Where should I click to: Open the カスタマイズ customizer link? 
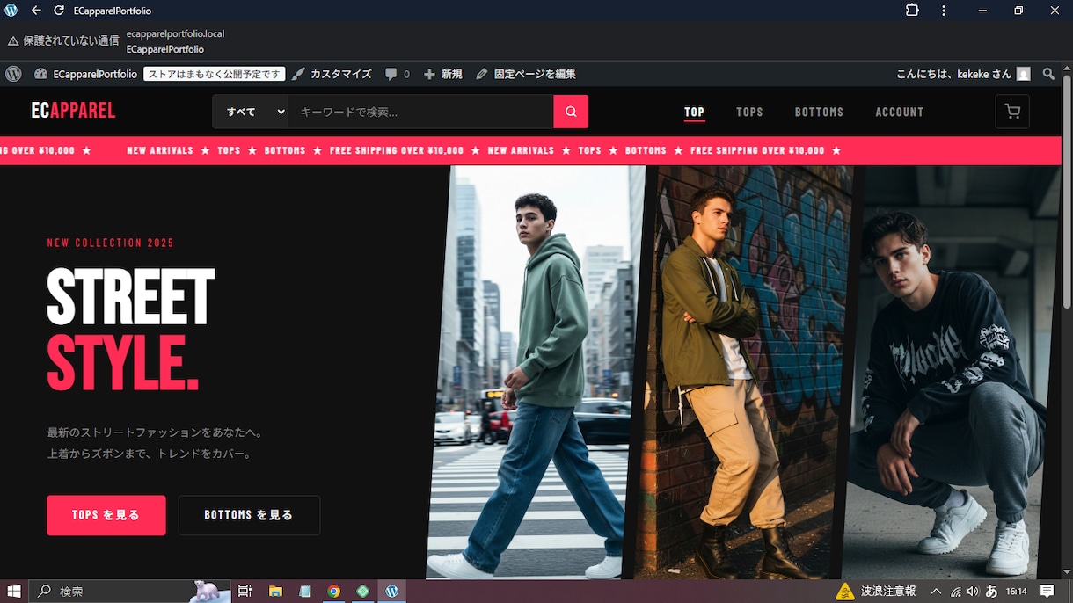click(x=332, y=74)
